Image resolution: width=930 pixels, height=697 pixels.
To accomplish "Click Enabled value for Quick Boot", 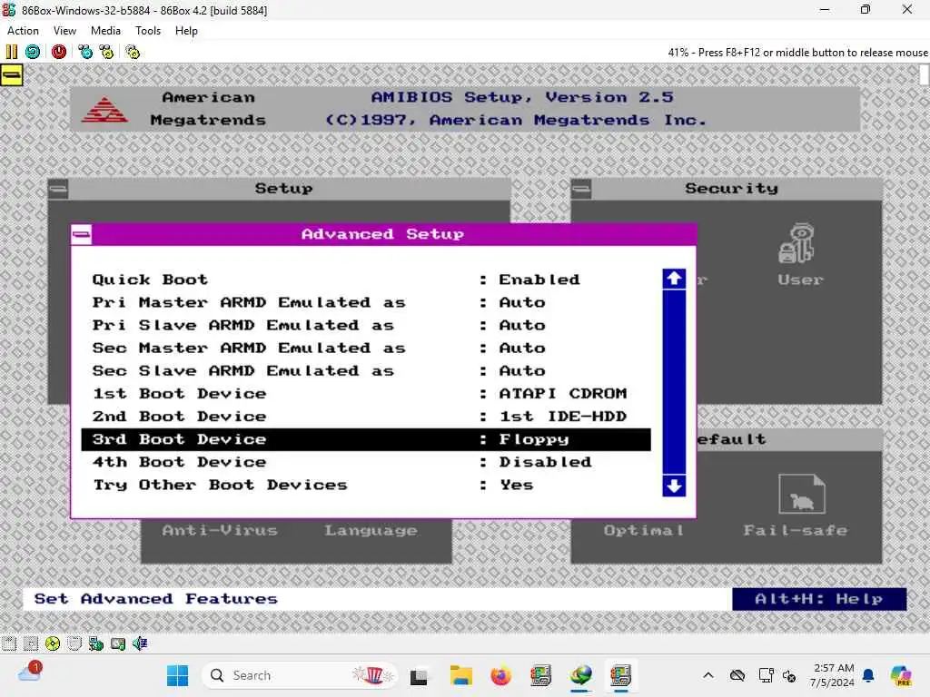I will 539,280.
